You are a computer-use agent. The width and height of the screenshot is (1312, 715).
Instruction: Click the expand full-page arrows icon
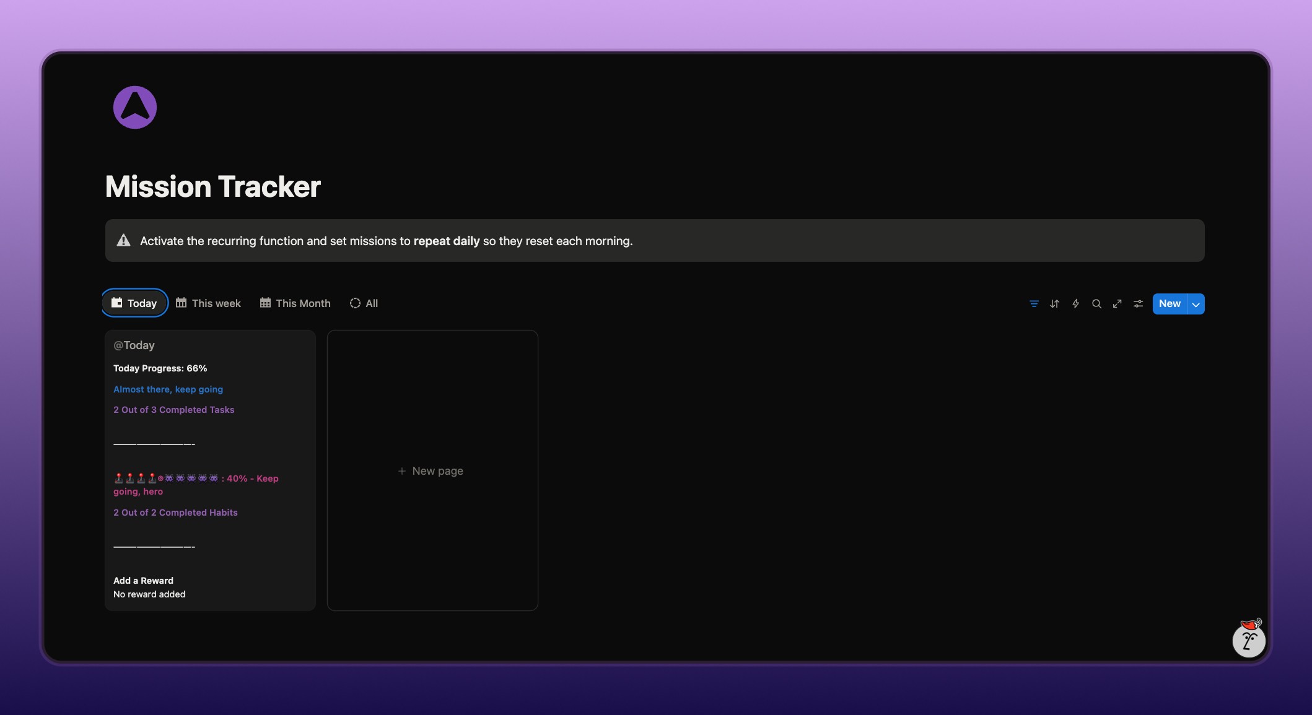coord(1117,304)
